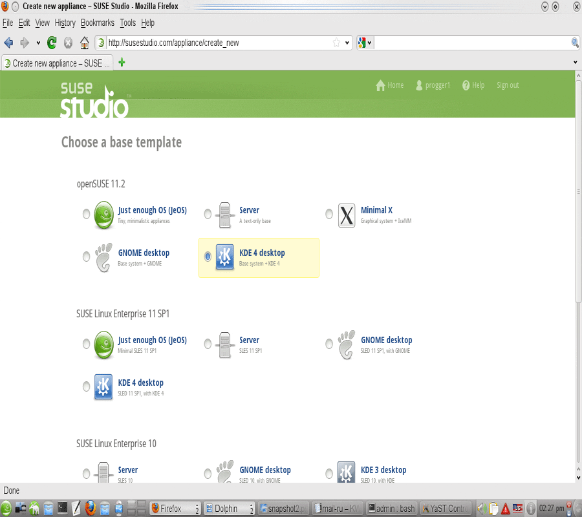Click the openSUSE 11.2 KDE 4 icon
The height and width of the screenshot is (517, 582).
(225, 257)
